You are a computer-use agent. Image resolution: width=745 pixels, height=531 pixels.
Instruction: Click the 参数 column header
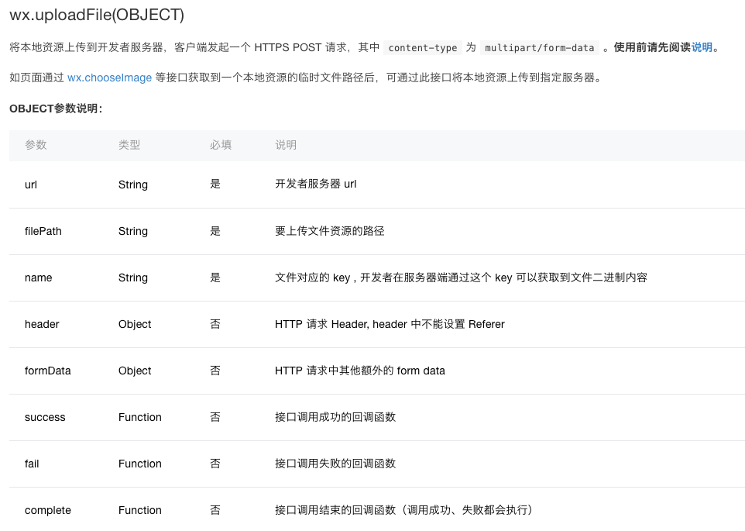point(36,145)
